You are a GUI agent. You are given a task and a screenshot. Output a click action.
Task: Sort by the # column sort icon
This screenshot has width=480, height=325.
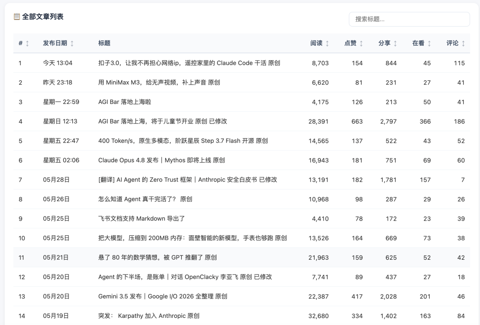point(27,44)
